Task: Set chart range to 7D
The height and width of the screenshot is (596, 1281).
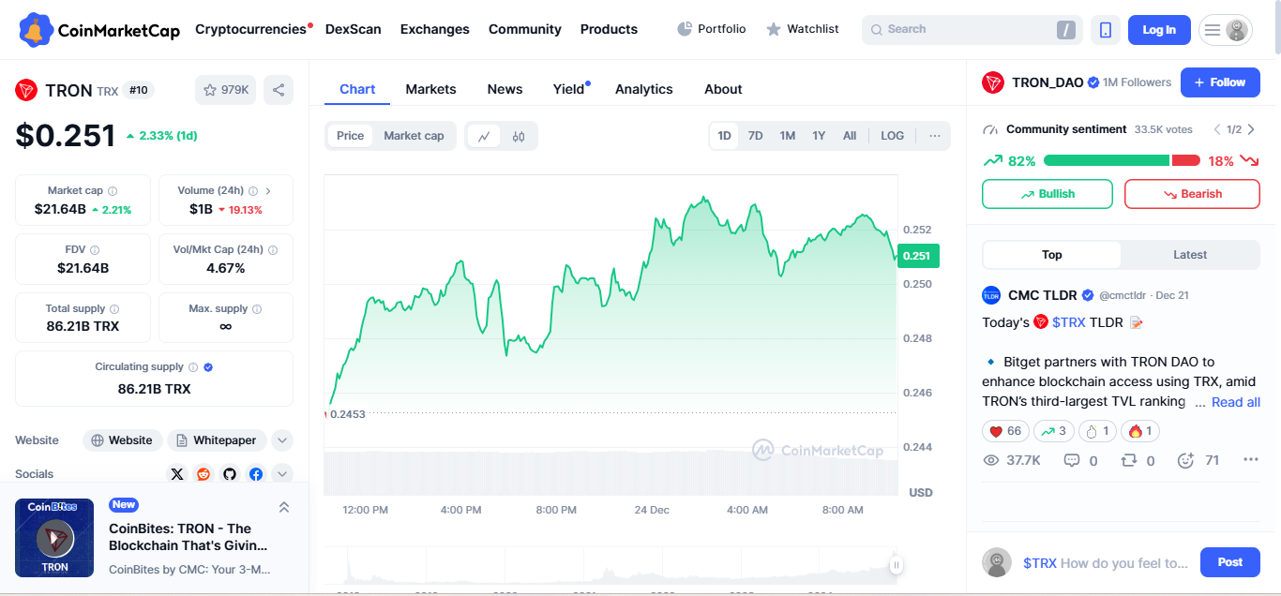Action: 755,136
